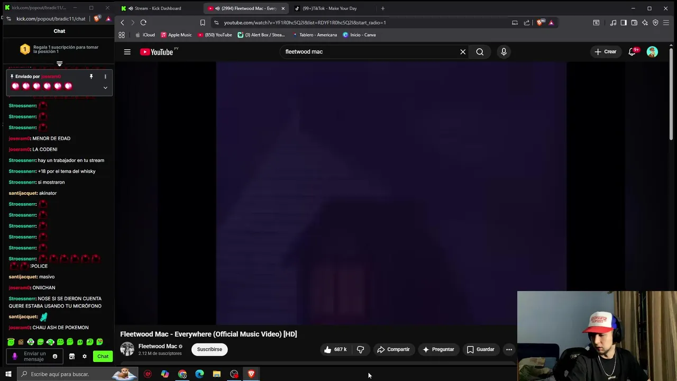677x381 pixels.
Task: Open Kick chat settings gear
Action: tap(84, 356)
